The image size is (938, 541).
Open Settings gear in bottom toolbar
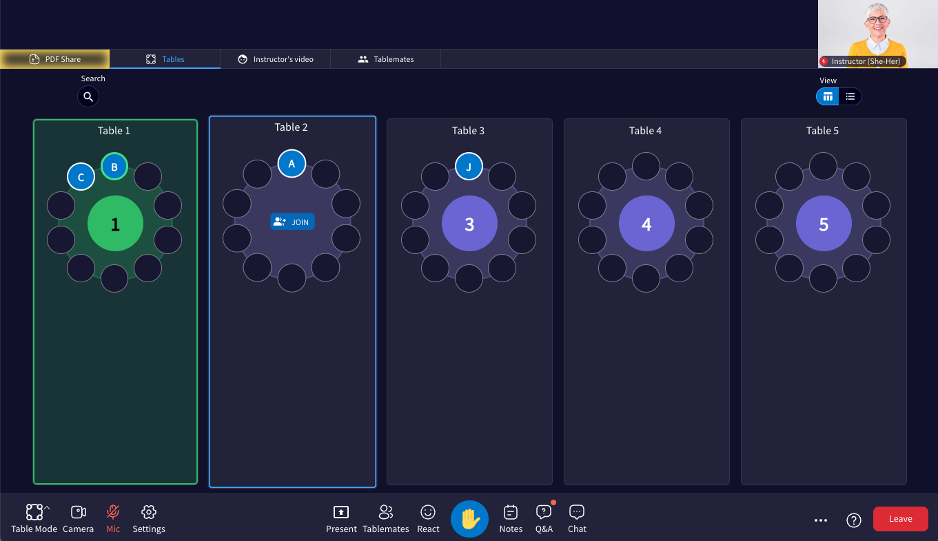(x=149, y=518)
